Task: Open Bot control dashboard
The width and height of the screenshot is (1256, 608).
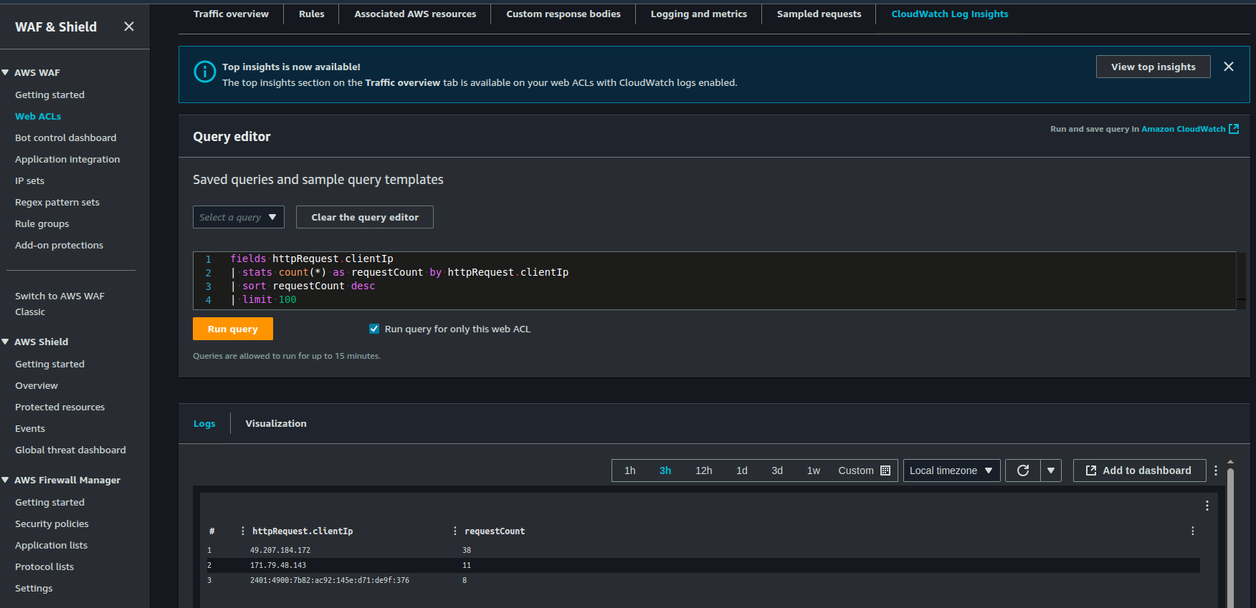Action: pyautogui.click(x=65, y=137)
